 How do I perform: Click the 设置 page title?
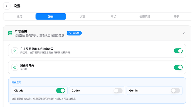pyautogui.click(x=17, y=6)
